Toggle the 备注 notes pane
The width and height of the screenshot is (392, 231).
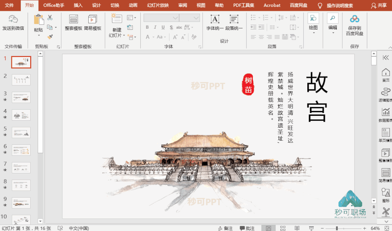(225, 228)
